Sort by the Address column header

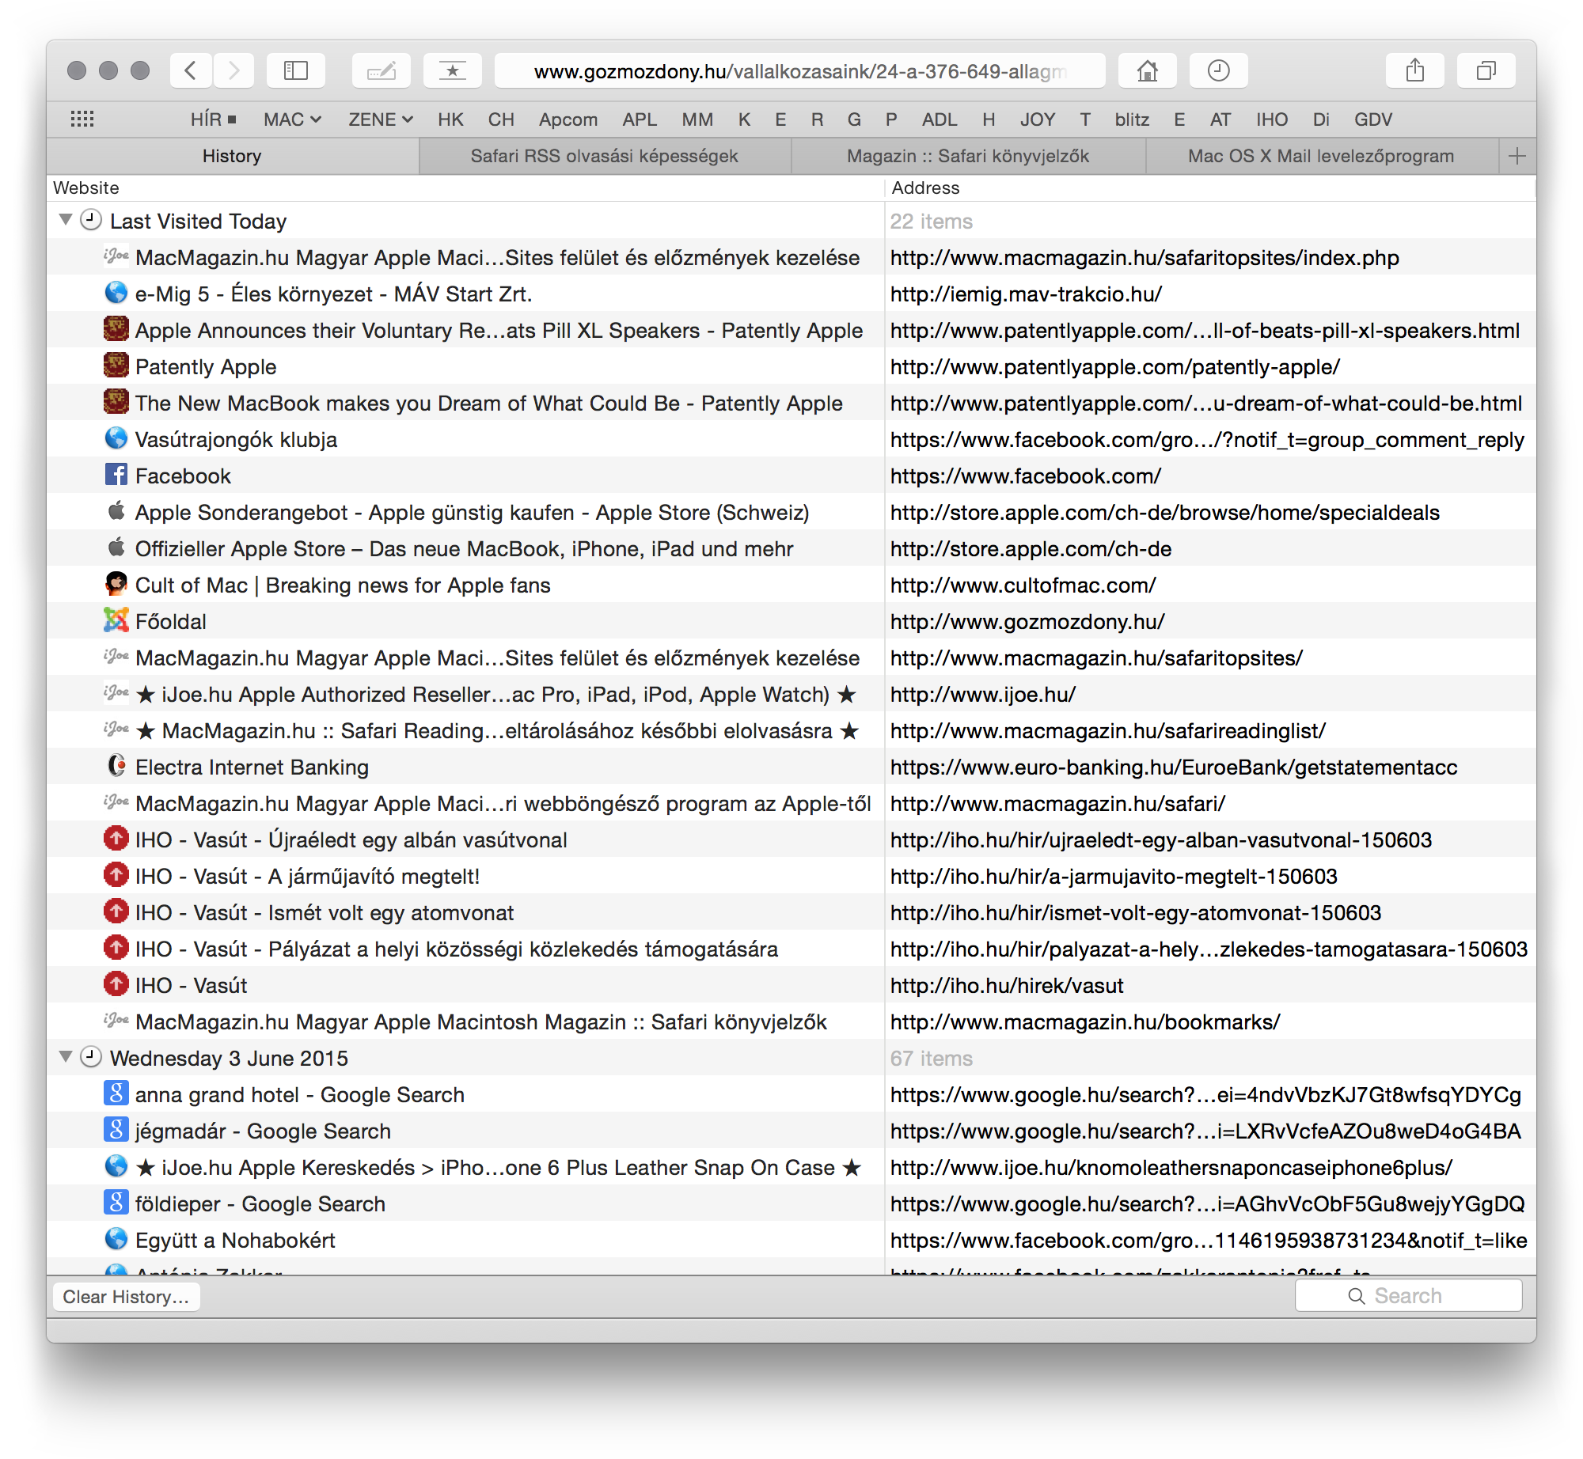pyautogui.click(x=1210, y=188)
